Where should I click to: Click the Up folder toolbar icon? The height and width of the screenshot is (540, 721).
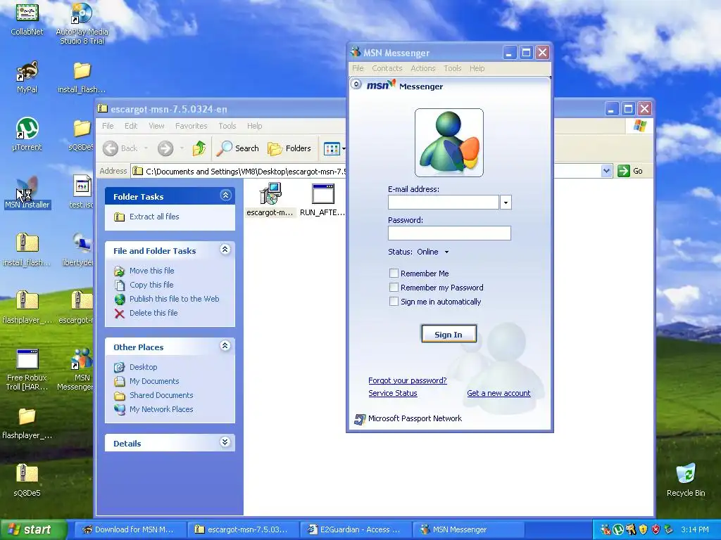(199, 148)
